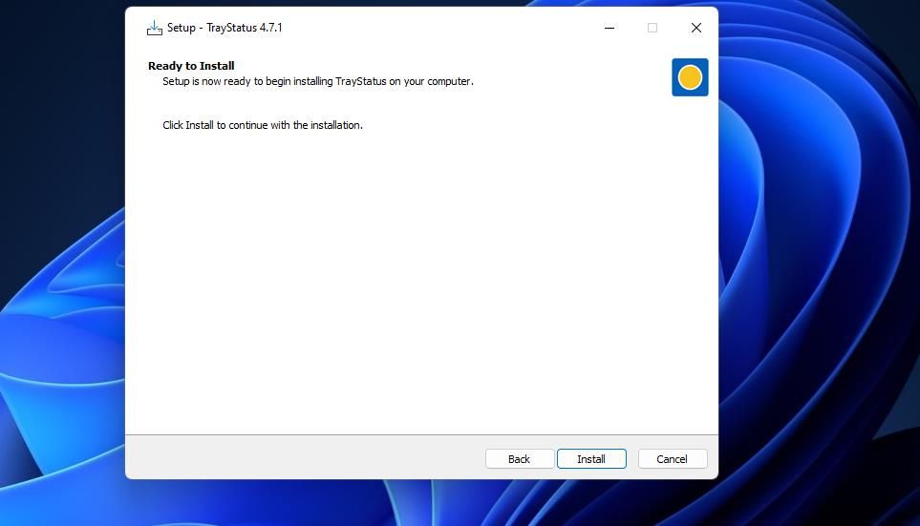Click the "Click Install to continue" instruction text
This screenshot has height=526, width=920.
(x=263, y=125)
